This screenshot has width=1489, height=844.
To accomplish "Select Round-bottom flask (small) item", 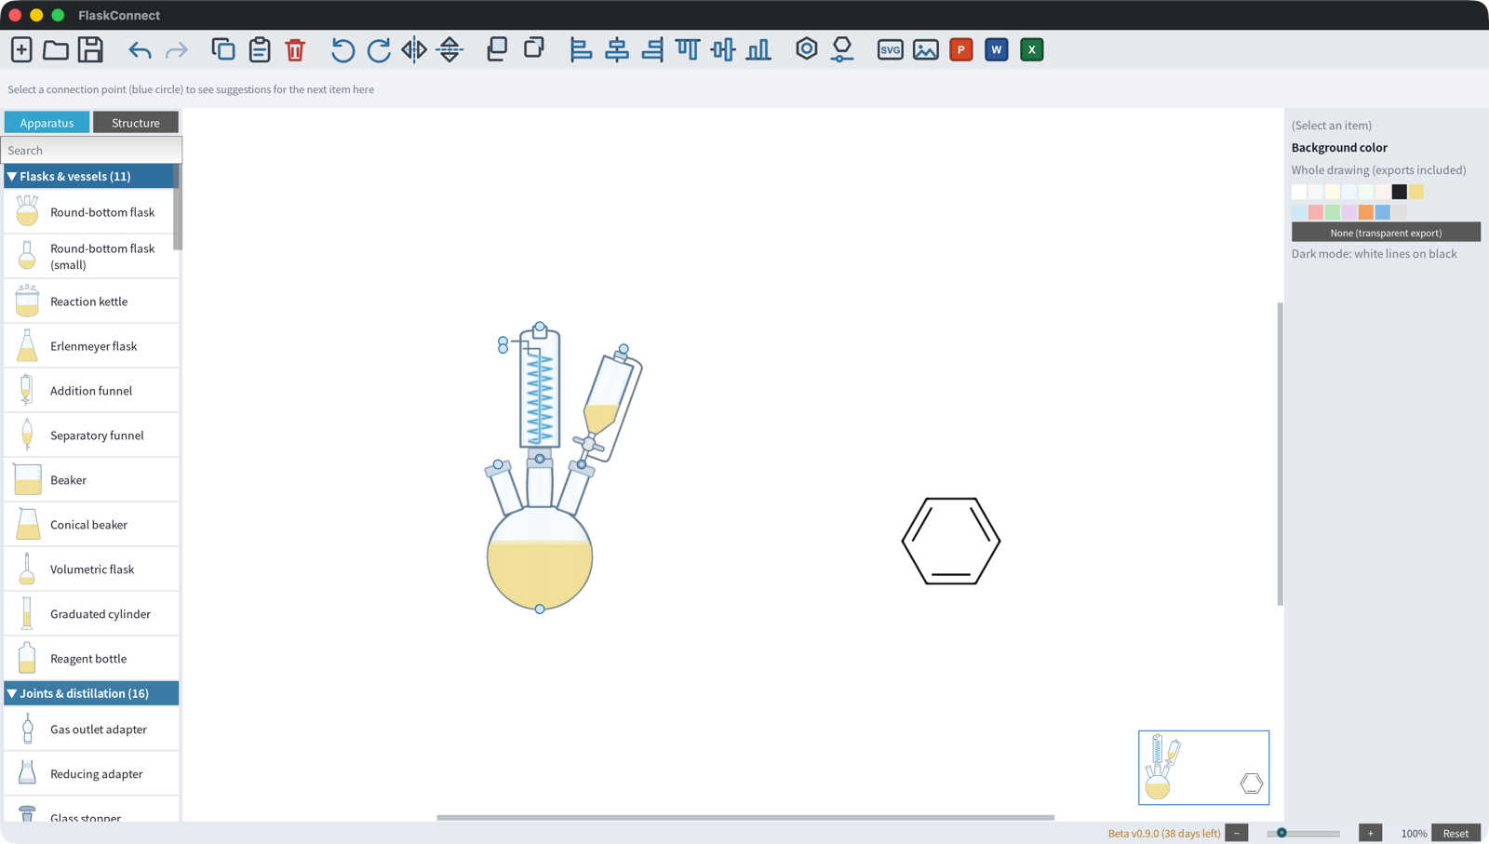I will (x=91, y=256).
